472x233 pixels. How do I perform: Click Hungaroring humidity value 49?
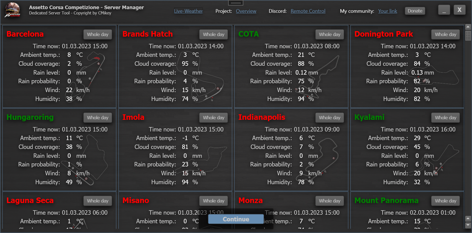69,182
